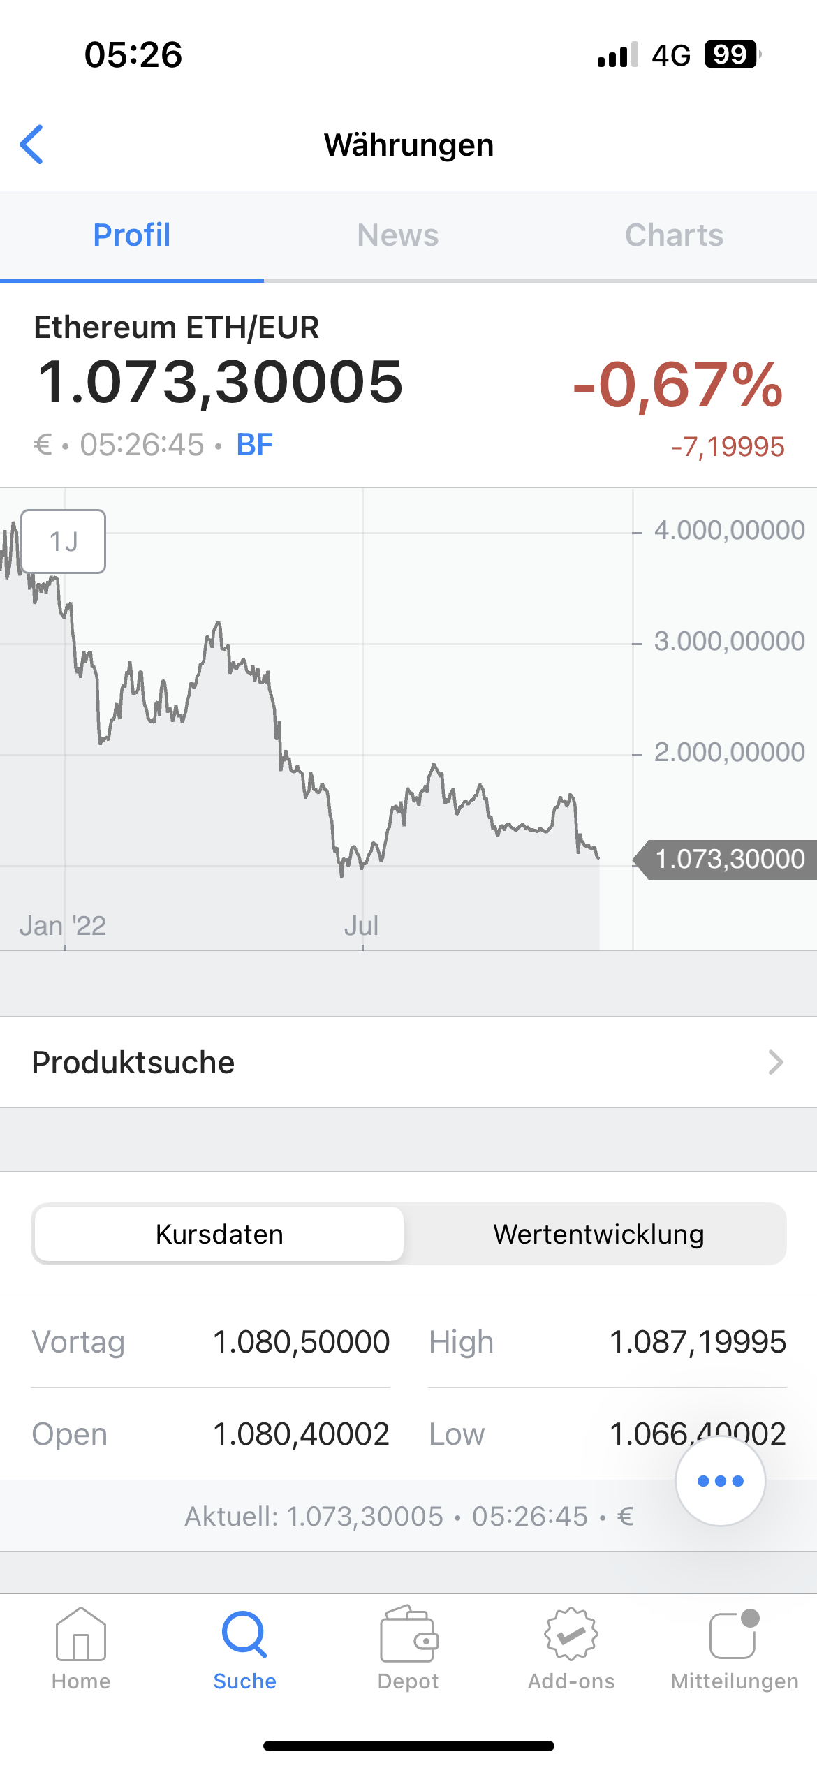Image resolution: width=817 pixels, height=1768 pixels.
Task: Open the Home tab icon
Action: (x=81, y=1634)
